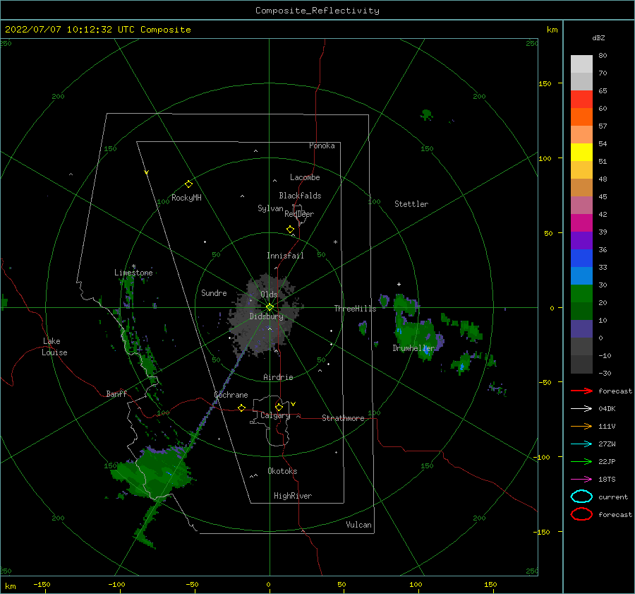Image resolution: width=635 pixels, height=594 pixels.
Task: Click the orange 111V arrow in the legend
Action: (x=581, y=426)
